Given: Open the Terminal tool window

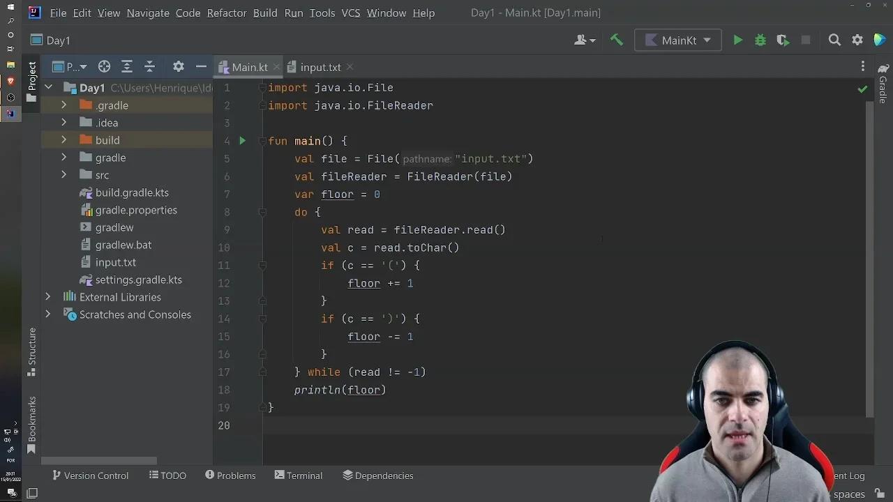Looking at the screenshot, I should pos(299,476).
